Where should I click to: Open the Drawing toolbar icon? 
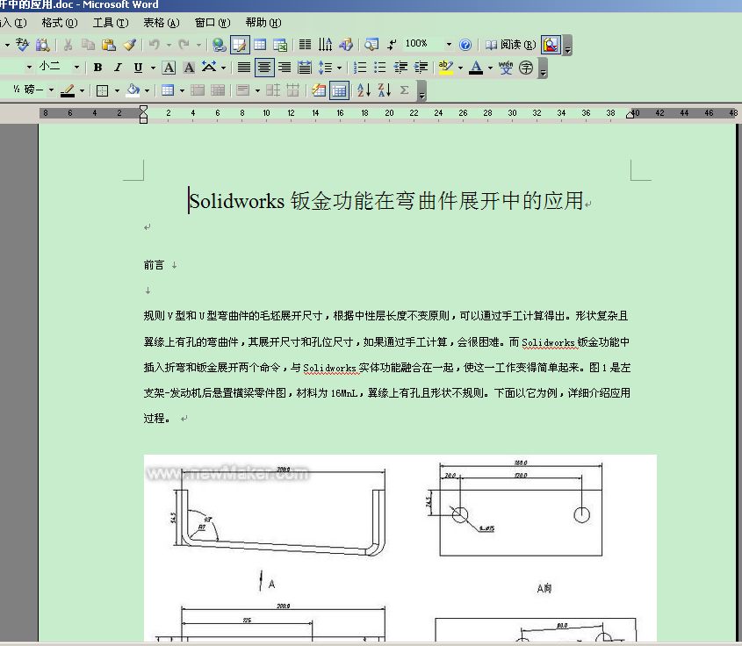coord(346,45)
